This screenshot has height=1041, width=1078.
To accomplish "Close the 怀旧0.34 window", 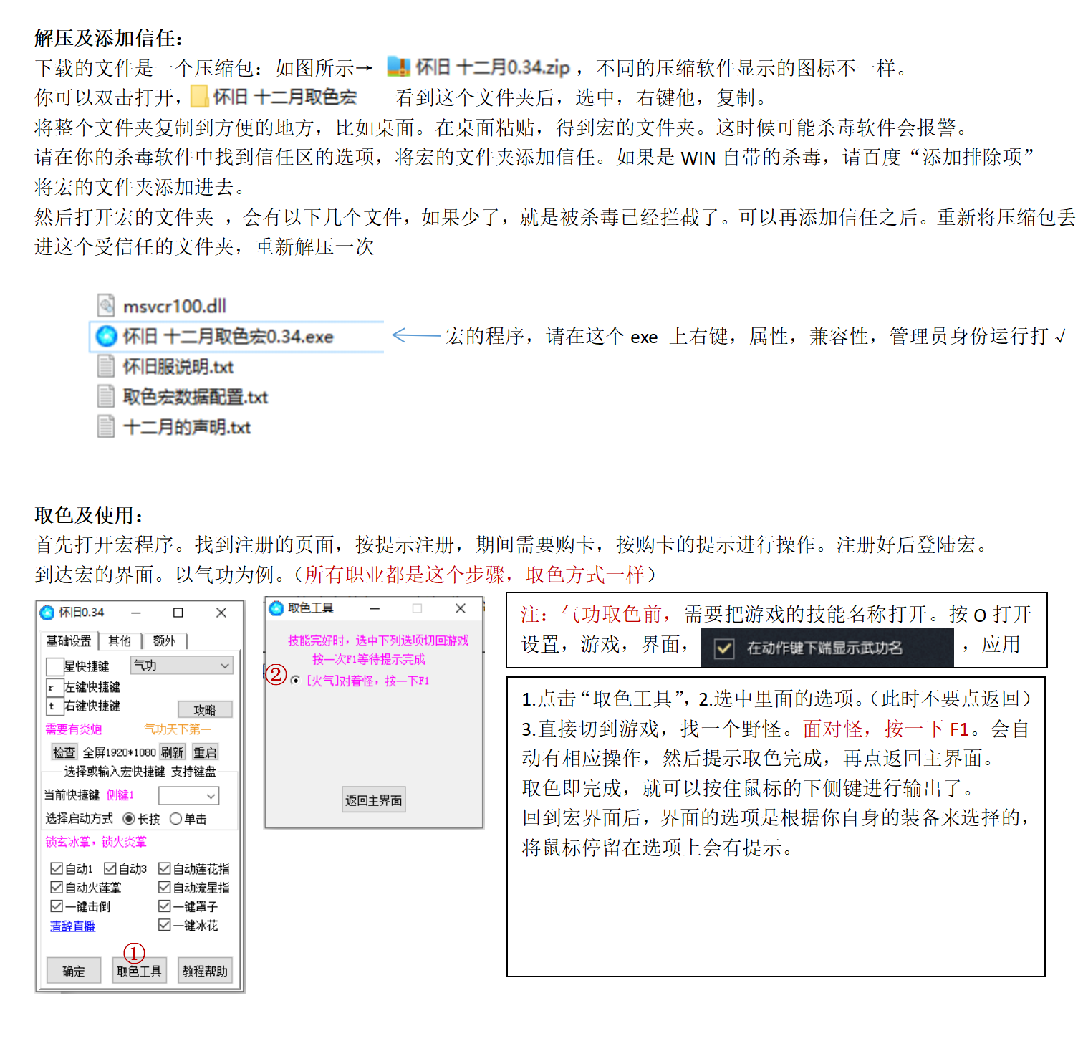I will (x=221, y=613).
